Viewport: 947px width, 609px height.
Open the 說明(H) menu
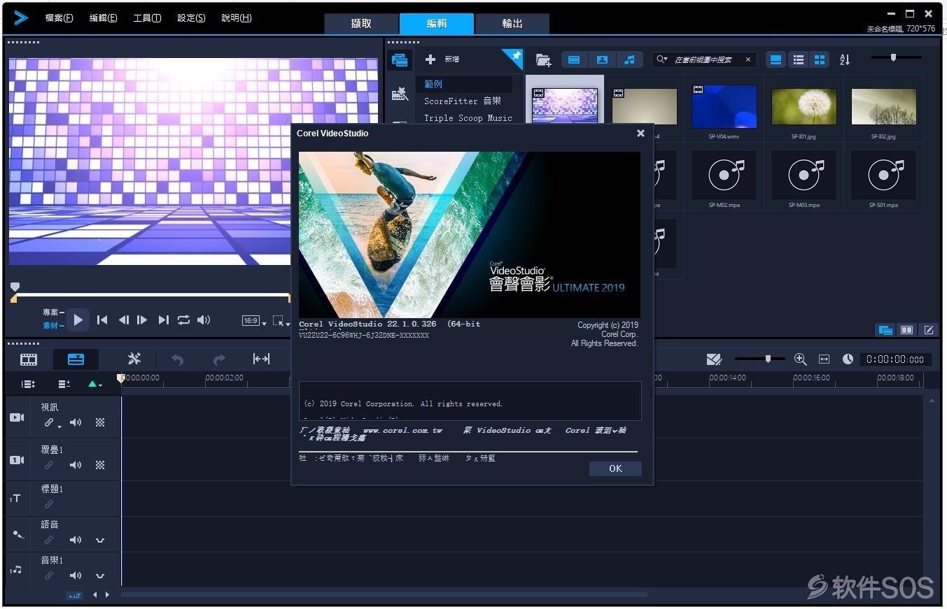(x=236, y=18)
